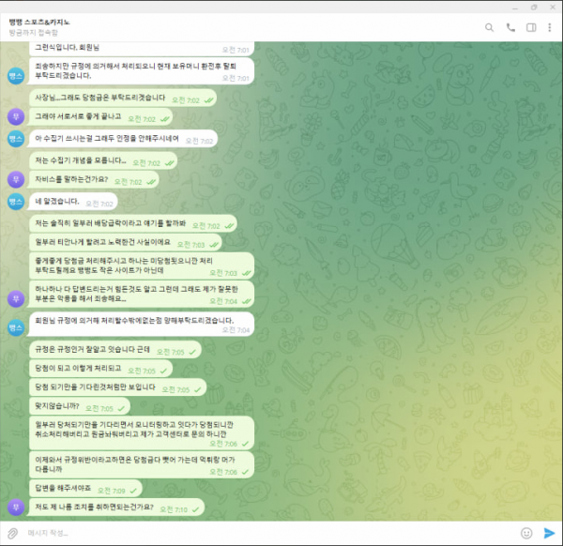Select message 하나하나 다 답변드리는거 힘든것도
The height and width of the screenshot is (546, 563).
point(142,294)
